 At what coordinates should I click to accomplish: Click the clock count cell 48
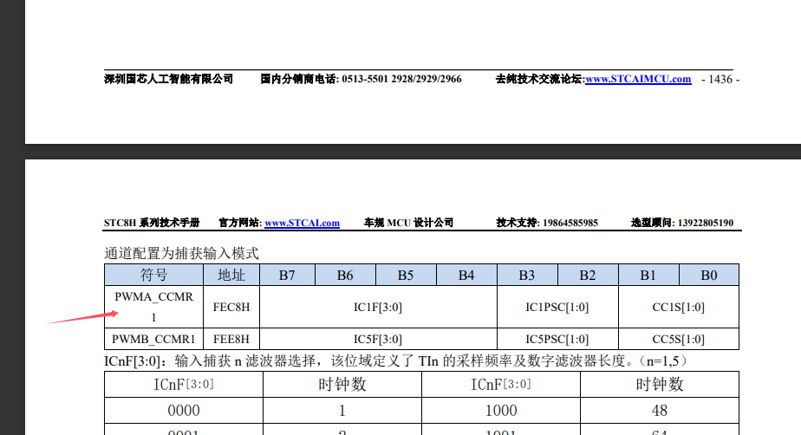(660, 411)
